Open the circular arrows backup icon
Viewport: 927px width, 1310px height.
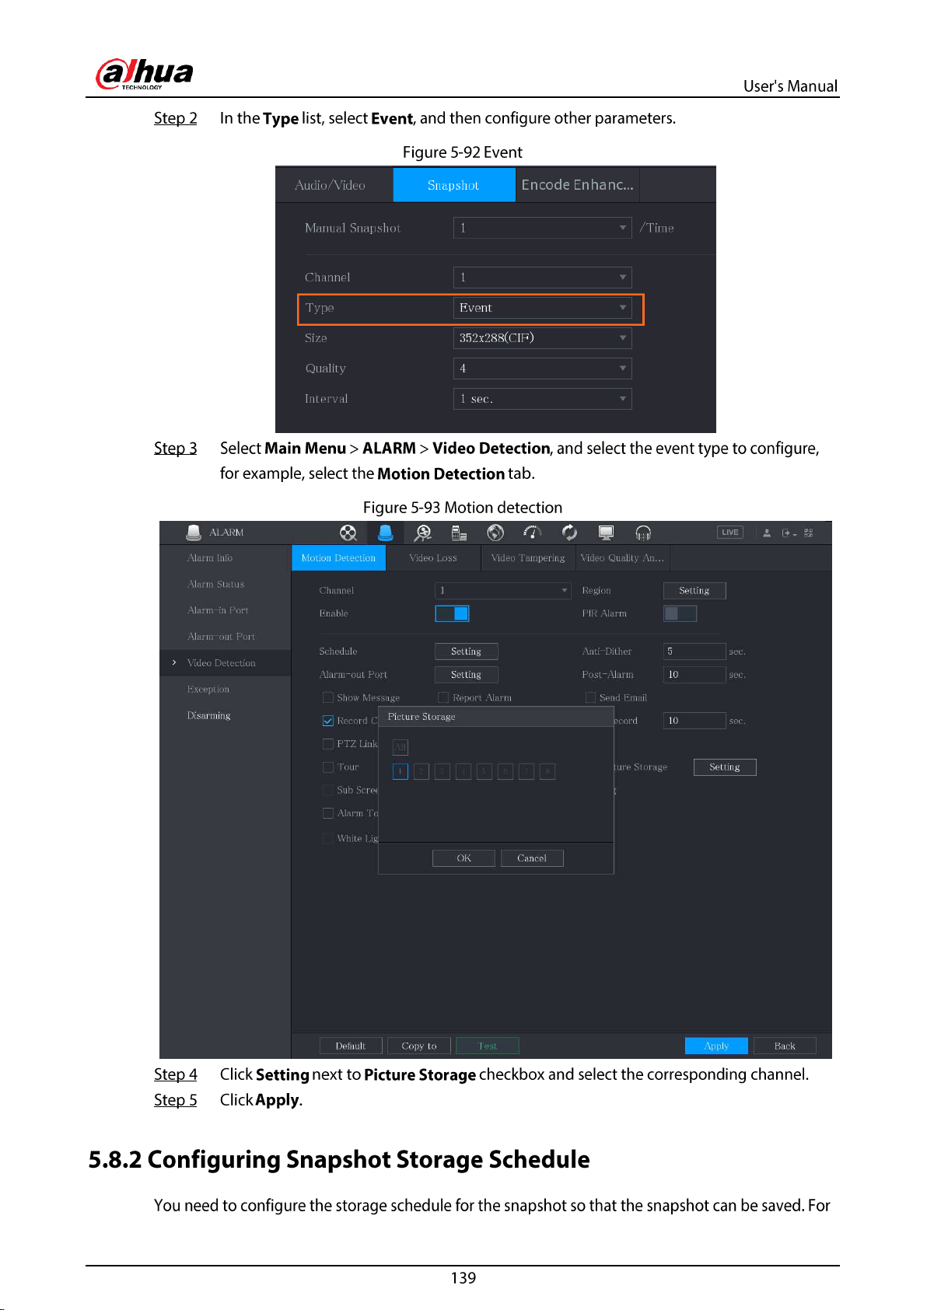pos(569,533)
